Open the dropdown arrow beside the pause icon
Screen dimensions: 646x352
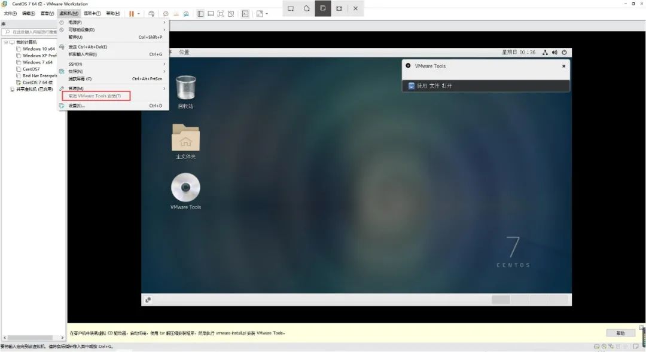tap(138, 14)
